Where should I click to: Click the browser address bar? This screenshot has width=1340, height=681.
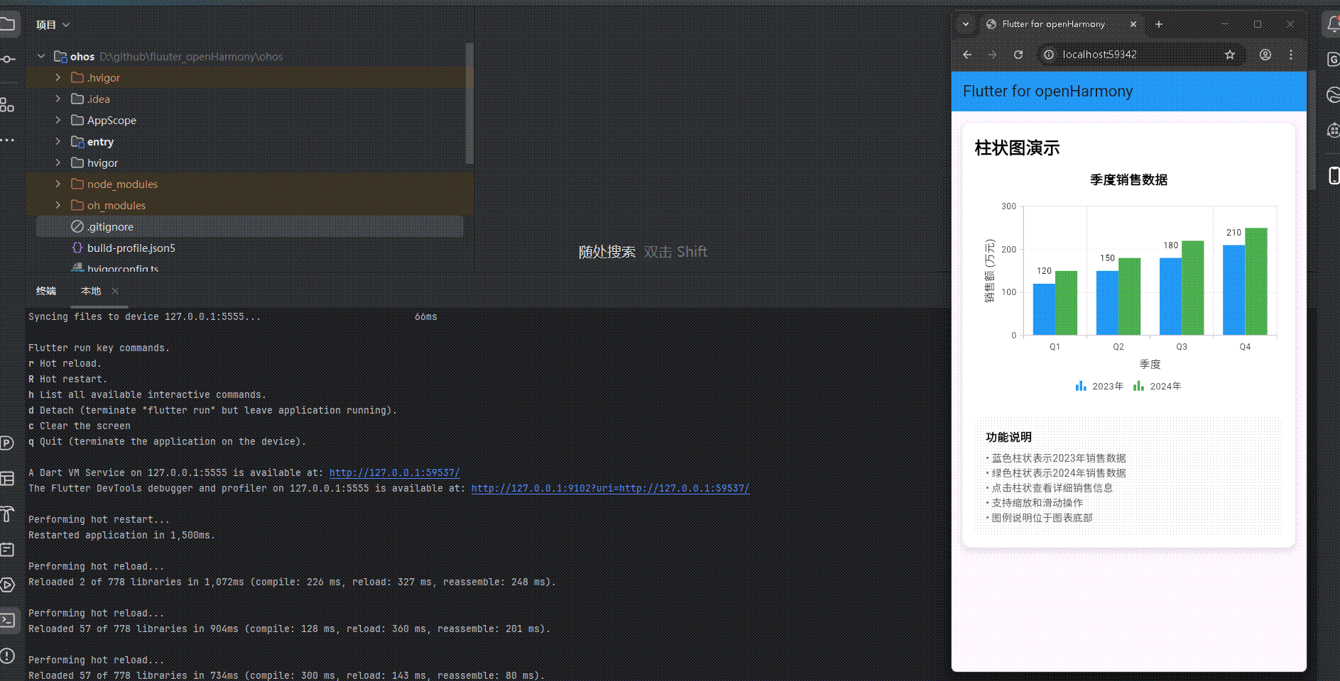[1140, 55]
